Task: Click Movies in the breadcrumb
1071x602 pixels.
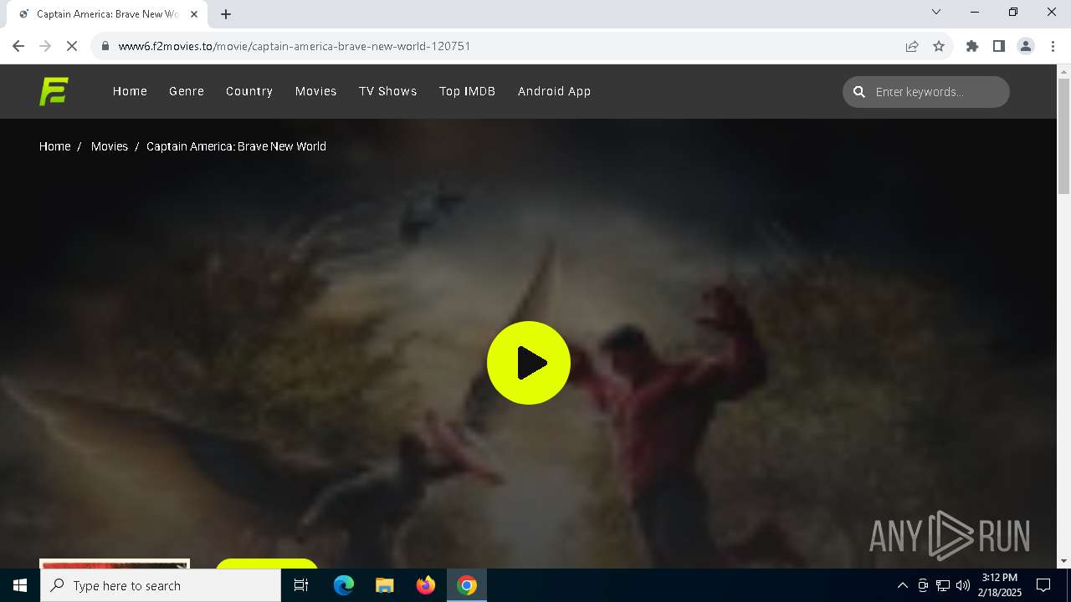Action: pos(110,146)
